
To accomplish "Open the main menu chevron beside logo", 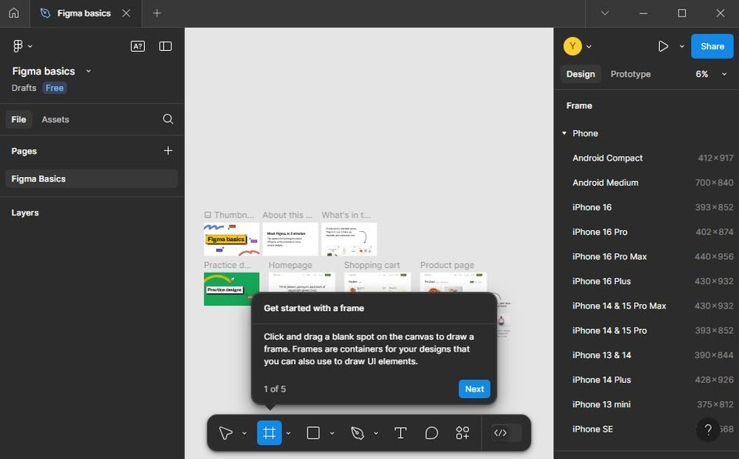I will click(x=31, y=46).
